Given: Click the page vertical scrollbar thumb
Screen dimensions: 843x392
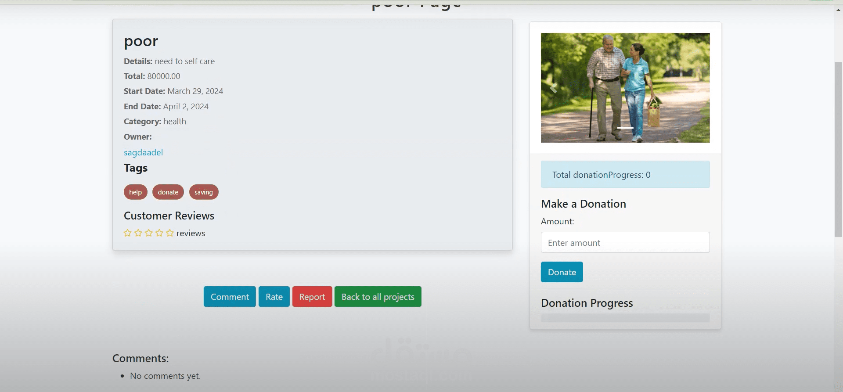Looking at the screenshot, I should coord(838,149).
